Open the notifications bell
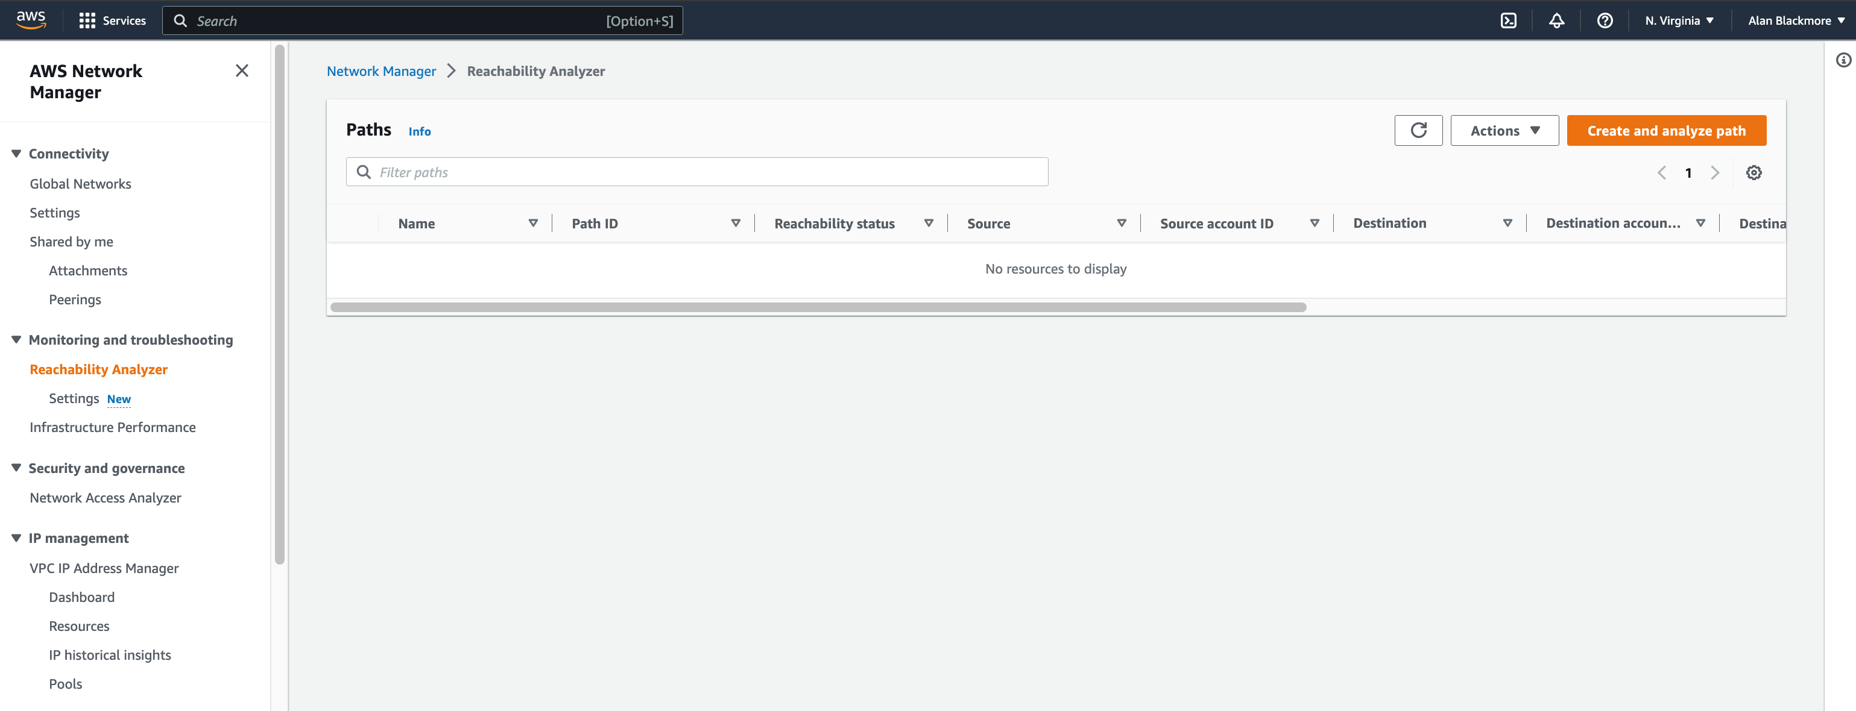Viewport: 1856px width, 711px height. click(1556, 20)
